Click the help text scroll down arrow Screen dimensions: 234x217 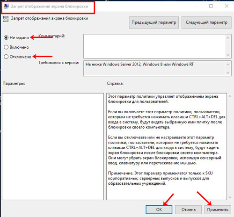pyautogui.click(x=230, y=197)
